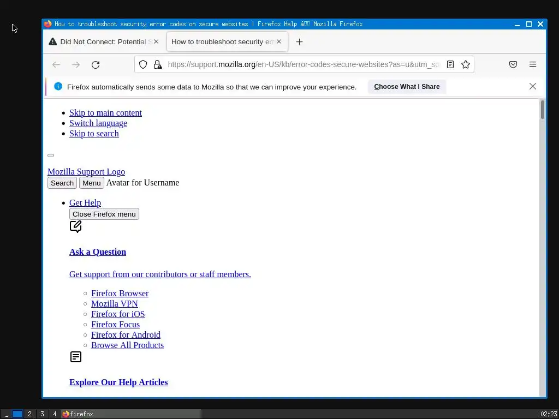
Task: Toggle reader view icon
Action: [x=450, y=64]
